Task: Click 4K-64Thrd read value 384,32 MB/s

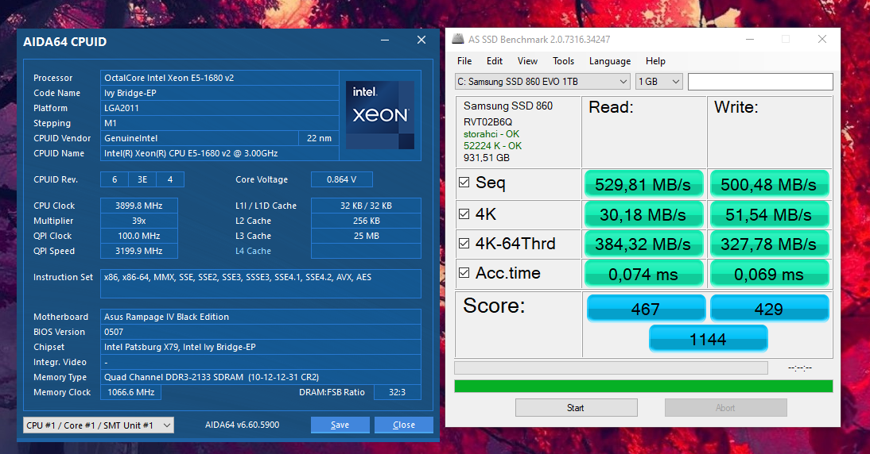Action: click(643, 244)
